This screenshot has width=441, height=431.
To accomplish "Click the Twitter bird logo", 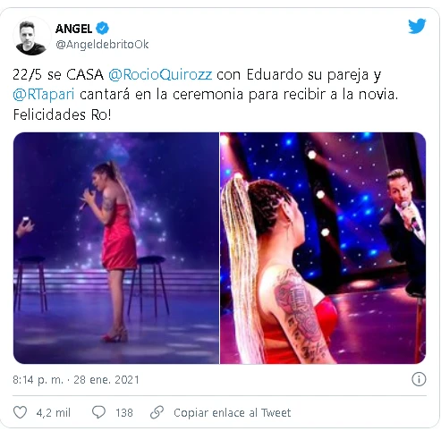I will [417, 26].
